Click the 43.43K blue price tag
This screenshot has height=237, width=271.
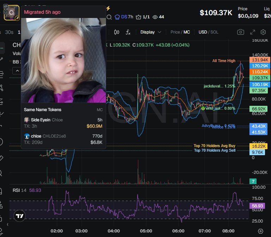point(259,126)
